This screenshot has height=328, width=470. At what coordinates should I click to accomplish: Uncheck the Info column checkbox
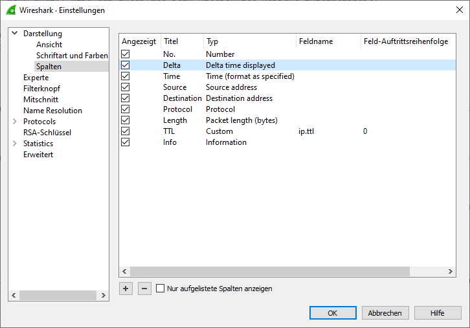pyautogui.click(x=126, y=142)
